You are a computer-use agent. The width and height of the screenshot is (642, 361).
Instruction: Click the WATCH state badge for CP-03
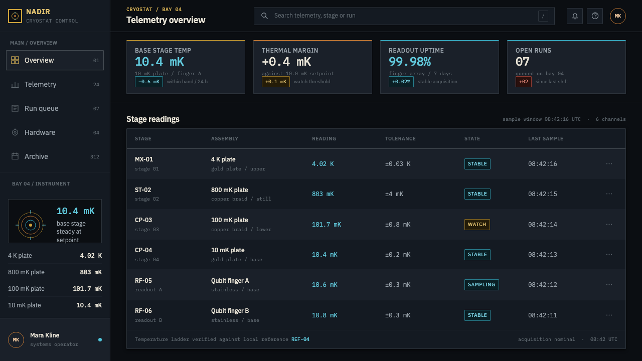pos(477,224)
